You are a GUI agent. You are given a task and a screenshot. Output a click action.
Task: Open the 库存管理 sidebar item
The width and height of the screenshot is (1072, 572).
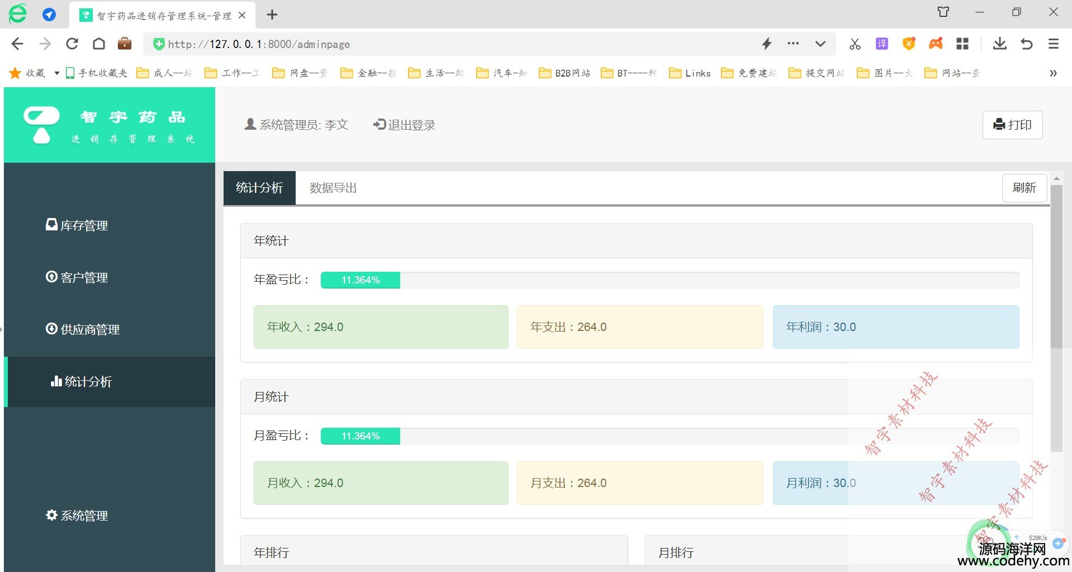point(77,225)
